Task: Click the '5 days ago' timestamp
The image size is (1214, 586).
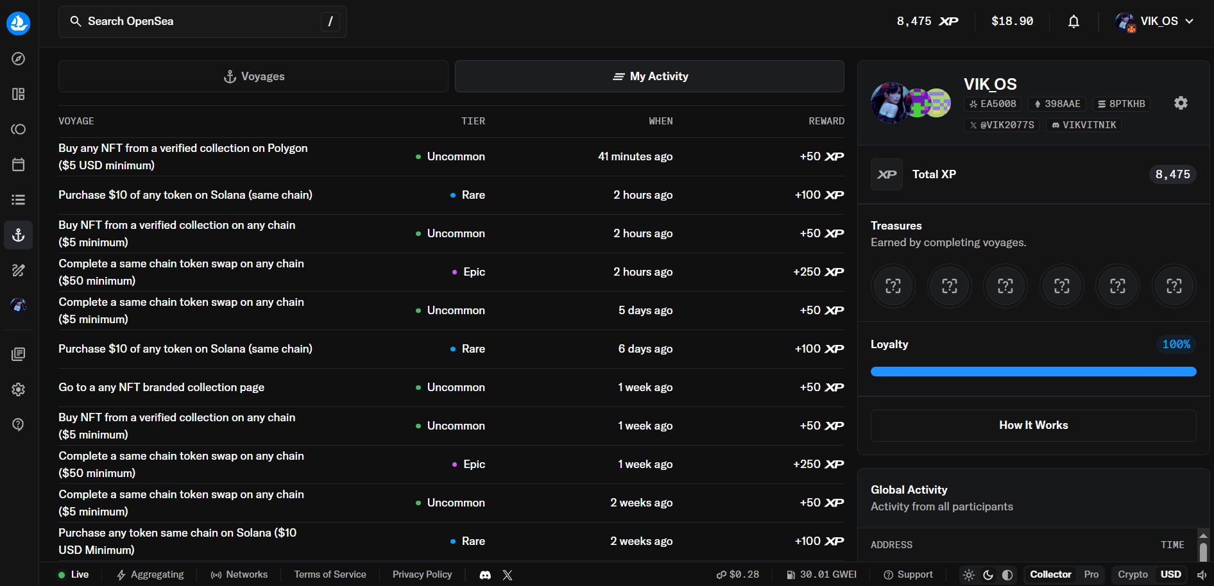Action: pyautogui.click(x=645, y=311)
